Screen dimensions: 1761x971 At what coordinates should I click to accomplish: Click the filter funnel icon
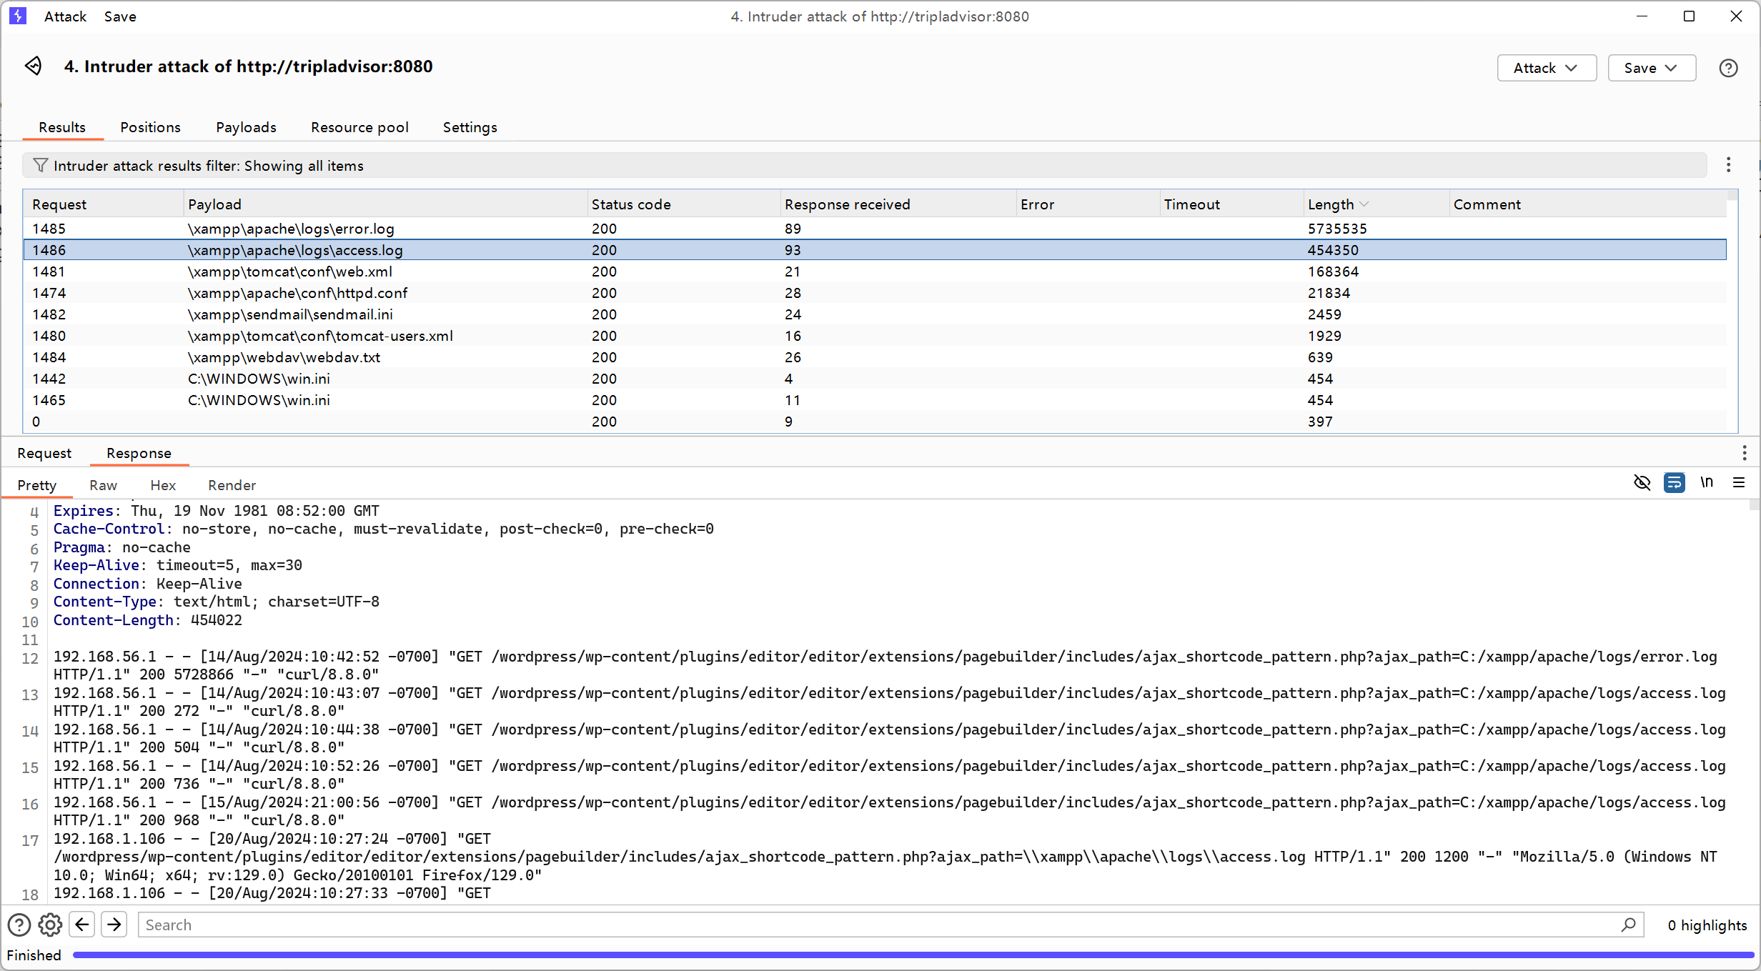coord(41,165)
